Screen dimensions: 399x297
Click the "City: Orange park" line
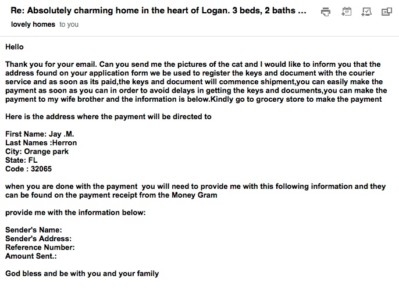[x=37, y=151]
